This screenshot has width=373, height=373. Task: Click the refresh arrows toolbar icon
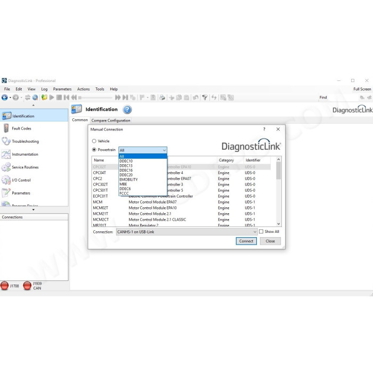pyautogui.click(x=214, y=98)
